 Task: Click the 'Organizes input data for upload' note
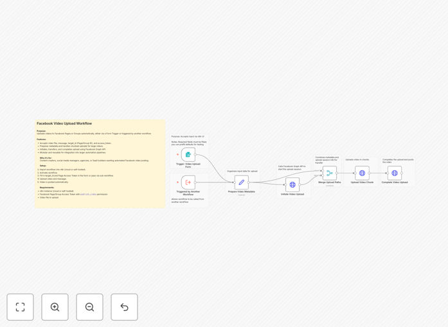[242, 171]
